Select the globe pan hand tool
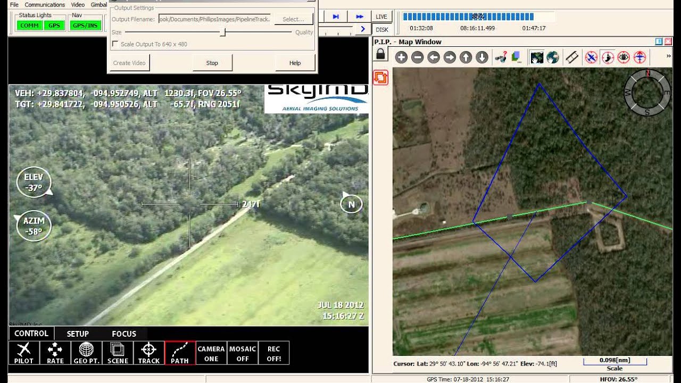 (553, 57)
